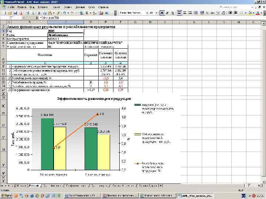Apply yellow fill color to cell
266x199 pixels.
pyautogui.click(x=250, y=13)
